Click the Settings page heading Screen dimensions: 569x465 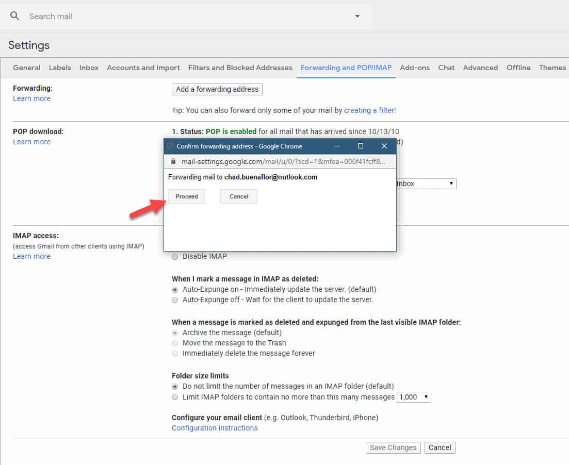click(29, 45)
